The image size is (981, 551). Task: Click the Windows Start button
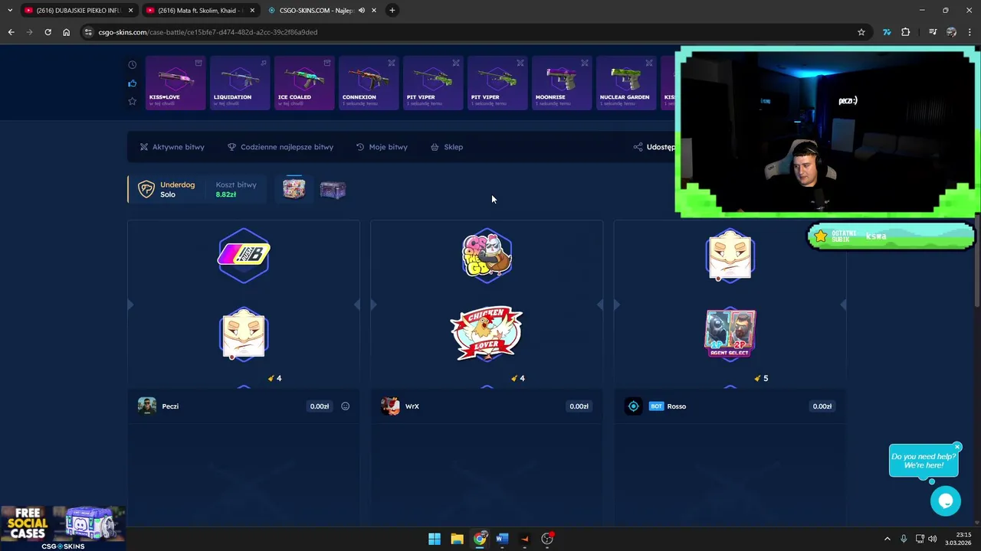click(x=435, y=539)
